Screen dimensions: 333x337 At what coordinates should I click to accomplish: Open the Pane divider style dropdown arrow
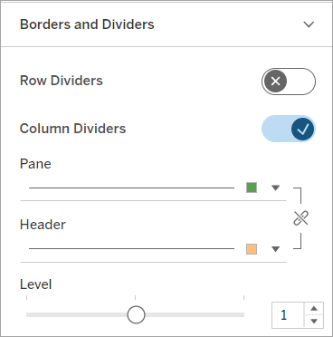(x=275, y=188)
